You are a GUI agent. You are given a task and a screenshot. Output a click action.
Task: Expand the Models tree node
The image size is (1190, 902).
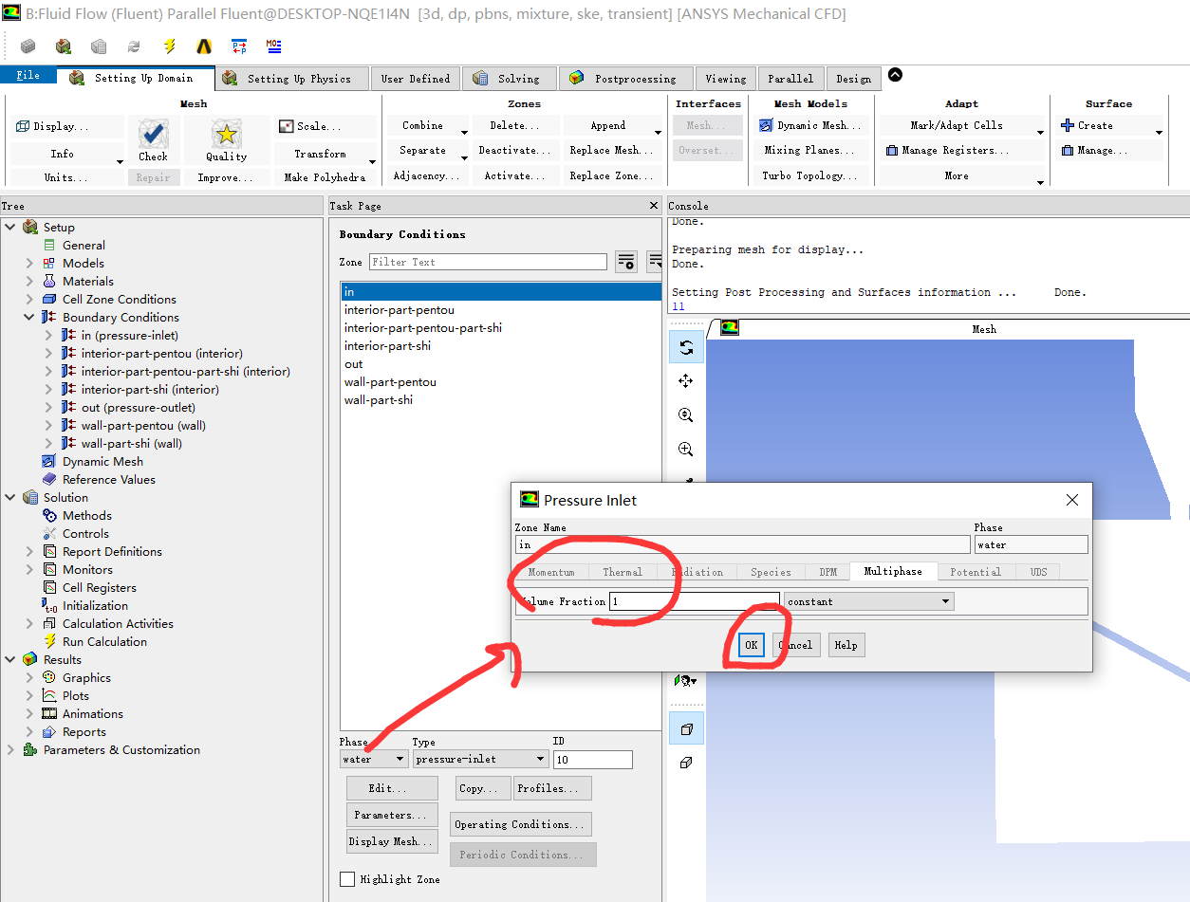point(29,263)
